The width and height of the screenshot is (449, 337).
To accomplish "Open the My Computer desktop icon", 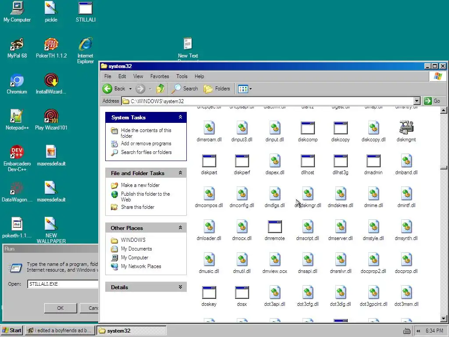I will [x=17, y=11].
